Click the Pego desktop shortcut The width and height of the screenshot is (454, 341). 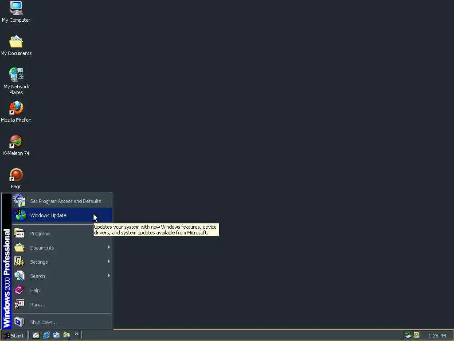16,178
